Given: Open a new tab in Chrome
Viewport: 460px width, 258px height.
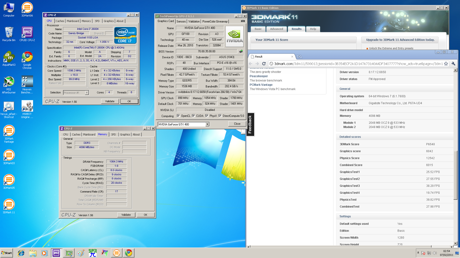Looking at the screenshot, I should coord(299,57).
